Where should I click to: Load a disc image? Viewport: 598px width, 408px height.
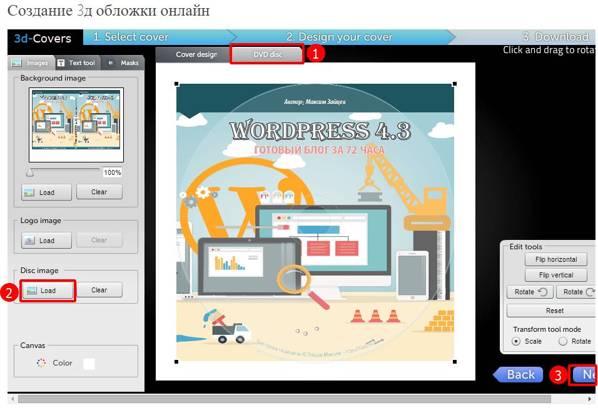coord(48,291)
